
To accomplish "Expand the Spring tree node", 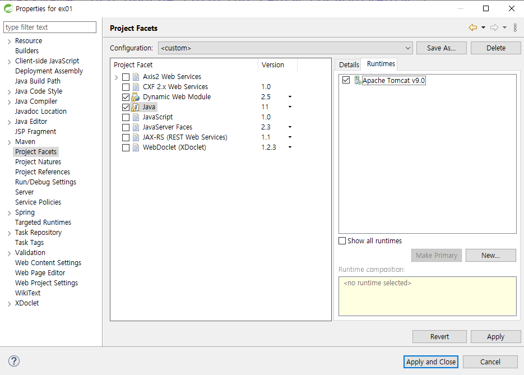I will (x=10, y=213).
